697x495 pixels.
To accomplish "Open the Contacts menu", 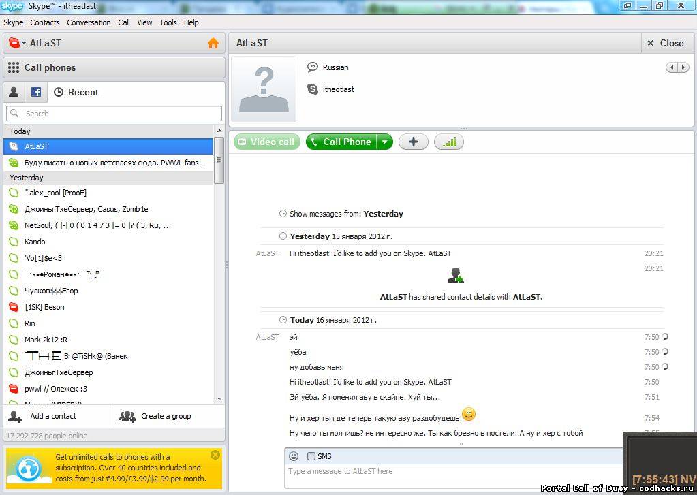I will pyautogui.click(x=44, y=22).
